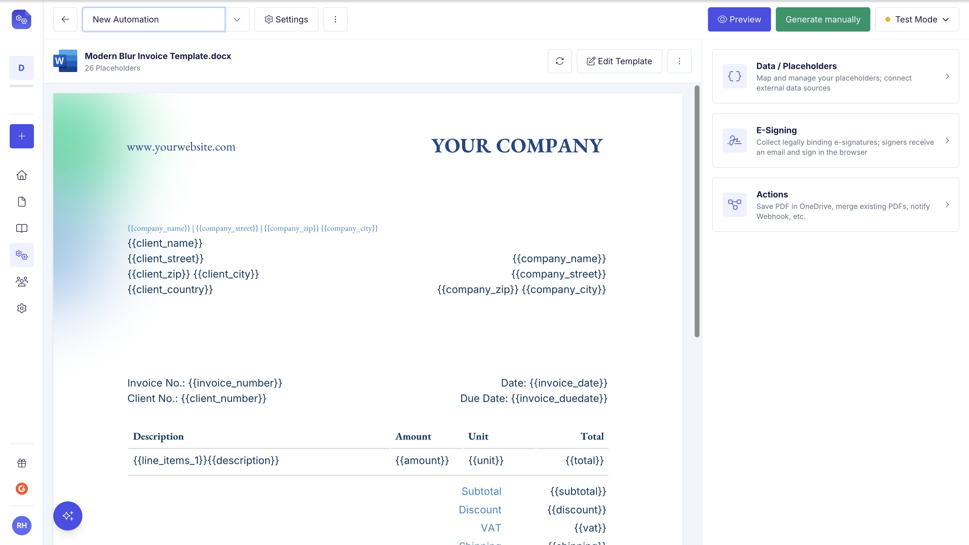Go to Home via house icon
The image size is (969, 545).
pos(22,175)
